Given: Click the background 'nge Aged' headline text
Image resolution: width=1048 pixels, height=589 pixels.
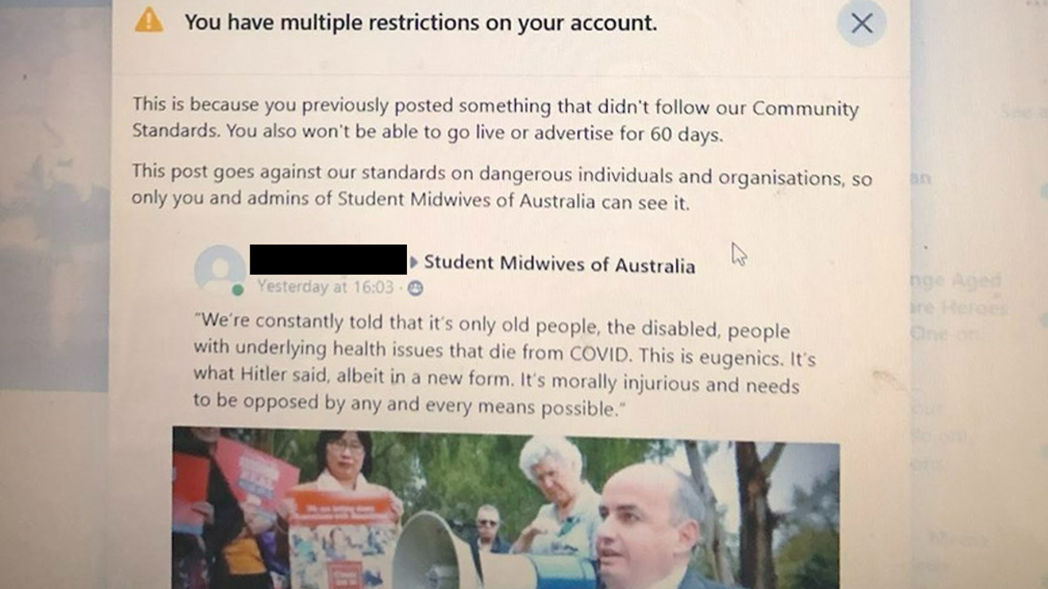Looking at the screenshot, I should pyautogui.click(x=956, y=281).
